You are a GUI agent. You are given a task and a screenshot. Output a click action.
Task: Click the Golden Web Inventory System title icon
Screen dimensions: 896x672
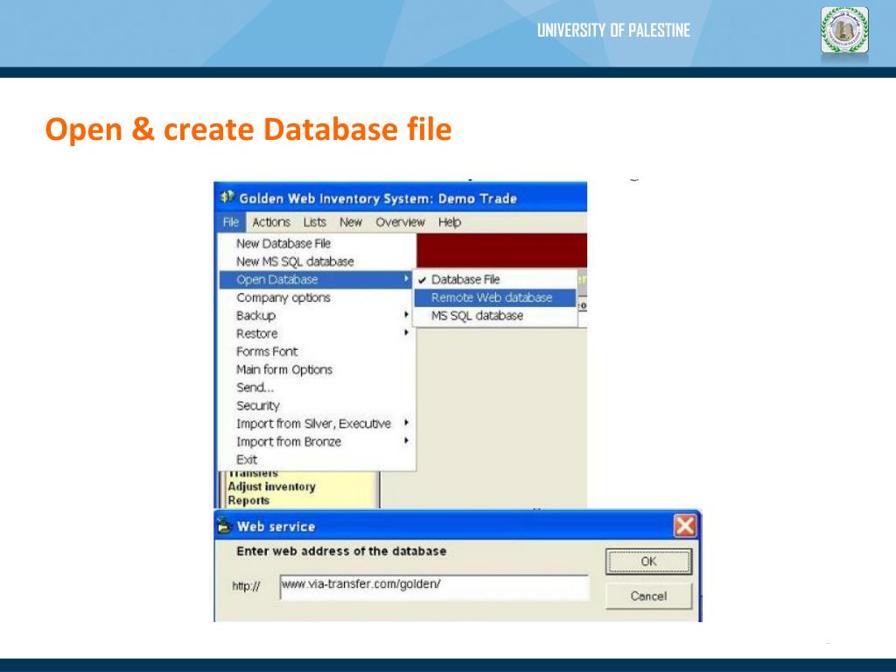pos(227,197)
